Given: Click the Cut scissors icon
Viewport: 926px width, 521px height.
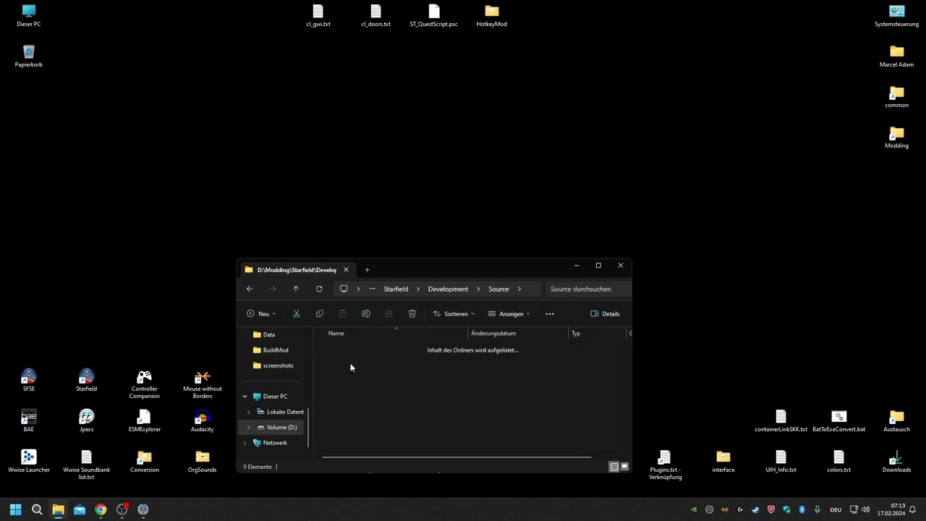Looking at the screenshot, I should (297, 314).
